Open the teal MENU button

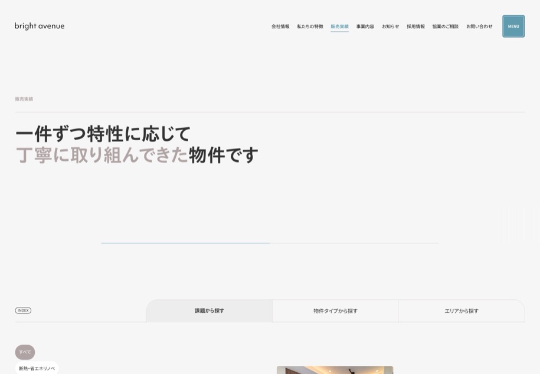point(513,26)
